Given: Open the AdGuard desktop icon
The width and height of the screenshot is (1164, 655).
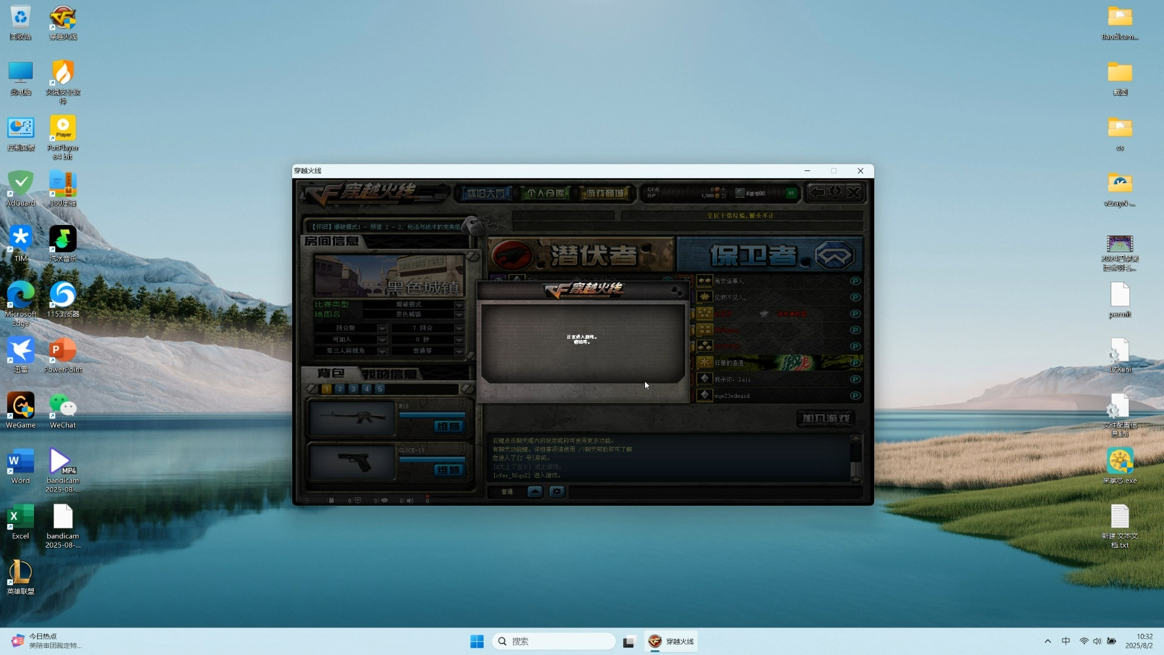Looking at the screenshot, I should (21, 189).
